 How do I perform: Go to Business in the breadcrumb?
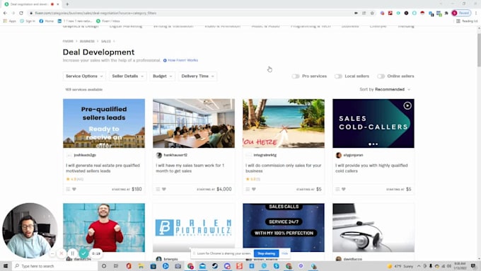point(87,41)
